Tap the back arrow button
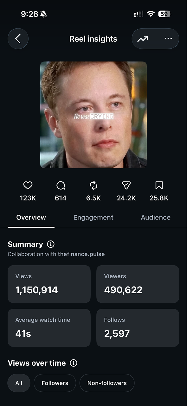Screen dimensions: 187x406 [x=18, y=39]
